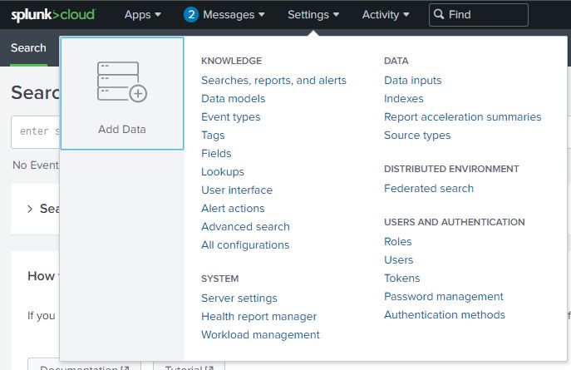The image size is (571, 370).
Task: Go to Event types
Action: (230, 117)
